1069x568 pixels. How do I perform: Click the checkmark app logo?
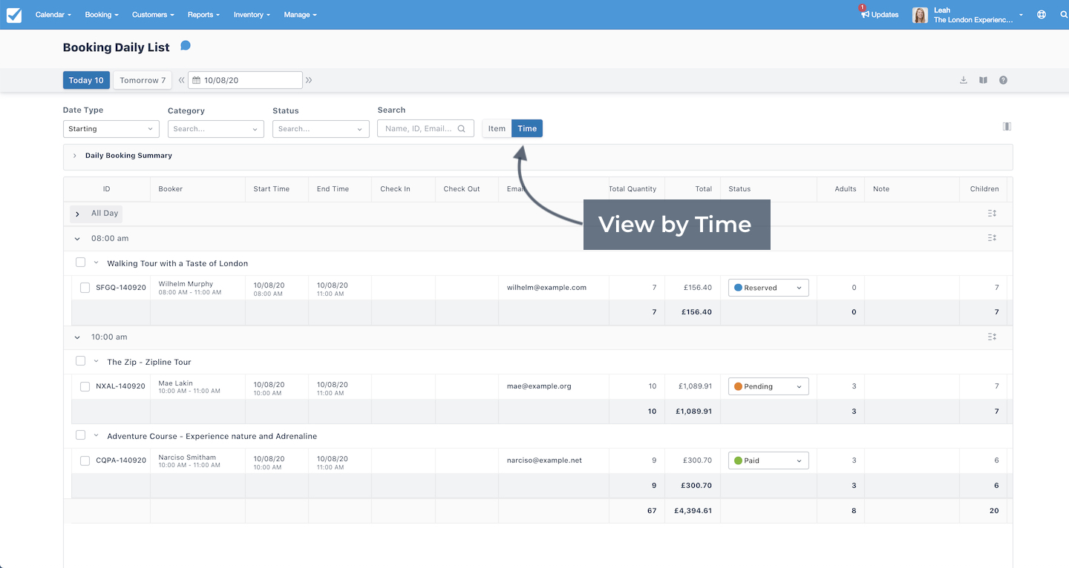[x=14, y=15]
